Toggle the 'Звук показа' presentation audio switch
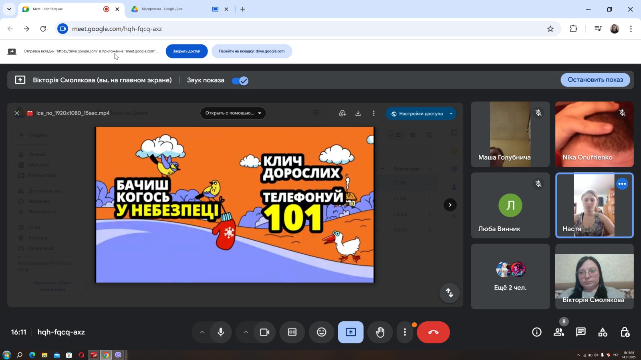The height and width of the screenshot is (360, 641). [240, 80]
